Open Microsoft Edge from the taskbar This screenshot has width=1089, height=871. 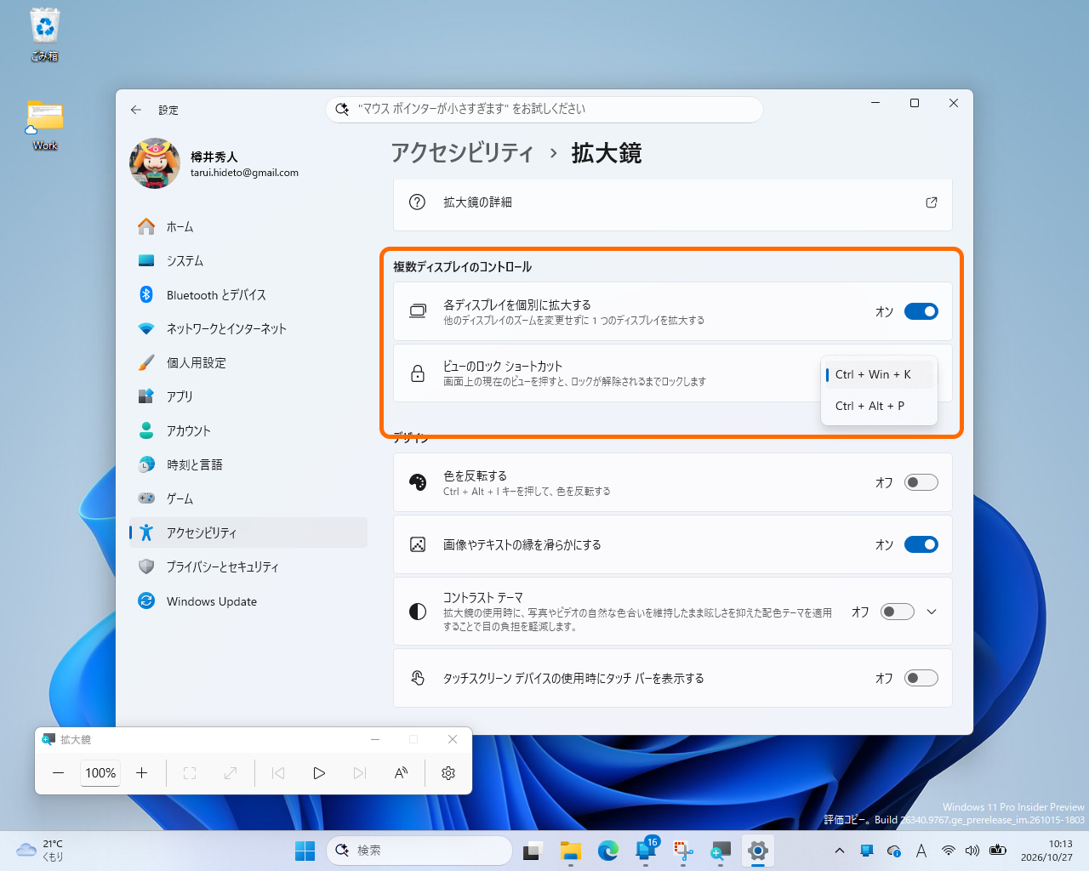607,851
